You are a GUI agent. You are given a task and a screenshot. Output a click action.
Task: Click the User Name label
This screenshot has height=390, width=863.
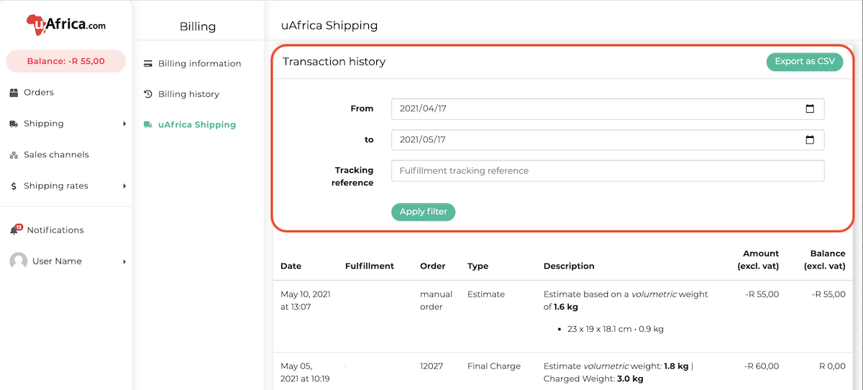pyautogui.click(x=57, y=261)
